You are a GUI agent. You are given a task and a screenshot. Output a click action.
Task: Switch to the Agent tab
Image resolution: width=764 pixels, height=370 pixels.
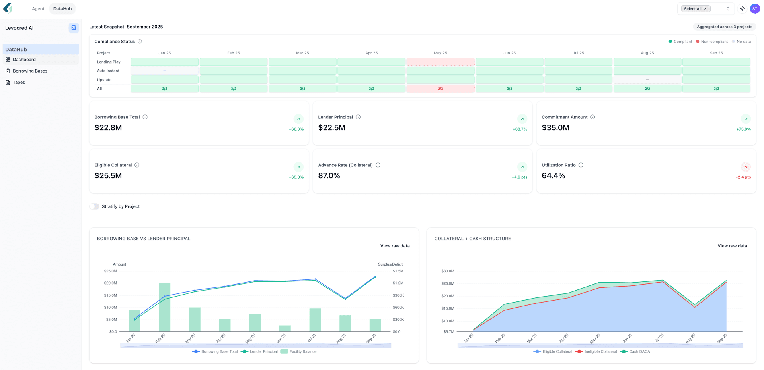pyautogui.click(x=38, y=8)
